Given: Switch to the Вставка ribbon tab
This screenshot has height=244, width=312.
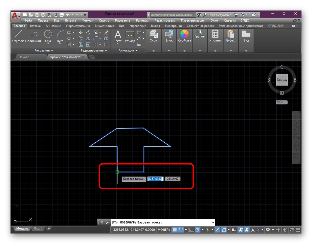Looking at the screenshot, I should pyautogui.click(x=35, y=26).
